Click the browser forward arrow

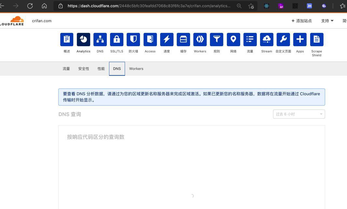click(x=16, y=6)
